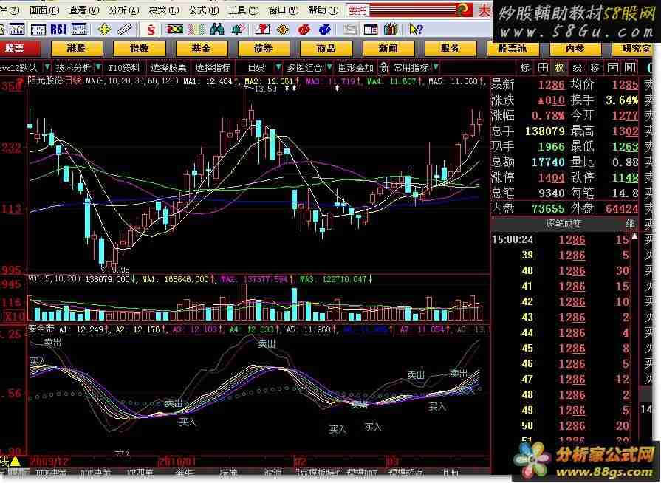
Task: Click the yellow triangle icon at bottom left
Action: (16, 462)
